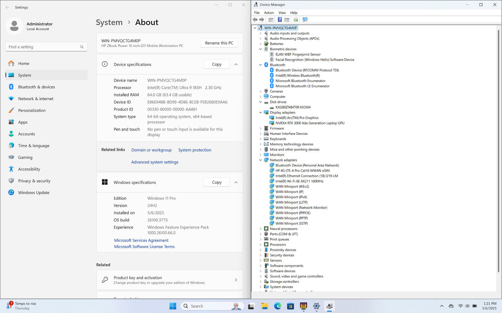Select Microsoft Bluetooth LE Enumerator
Image resolution: width=502 pixels, height=313 pixels.
point(302,86)
